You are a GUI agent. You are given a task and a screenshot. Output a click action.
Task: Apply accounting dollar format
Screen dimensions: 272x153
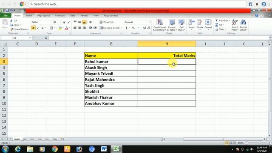click(127, 28)
